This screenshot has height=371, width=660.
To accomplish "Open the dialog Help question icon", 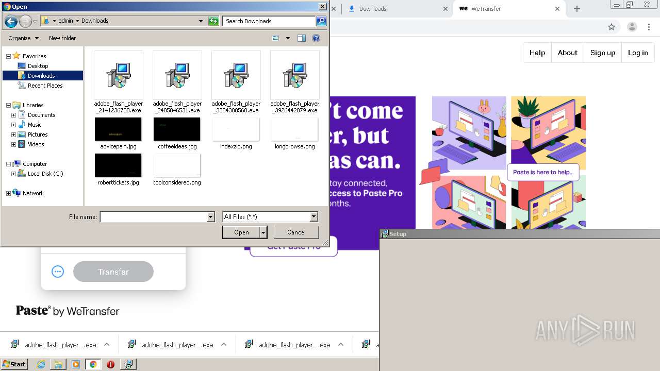I will [x=316, y=38].
